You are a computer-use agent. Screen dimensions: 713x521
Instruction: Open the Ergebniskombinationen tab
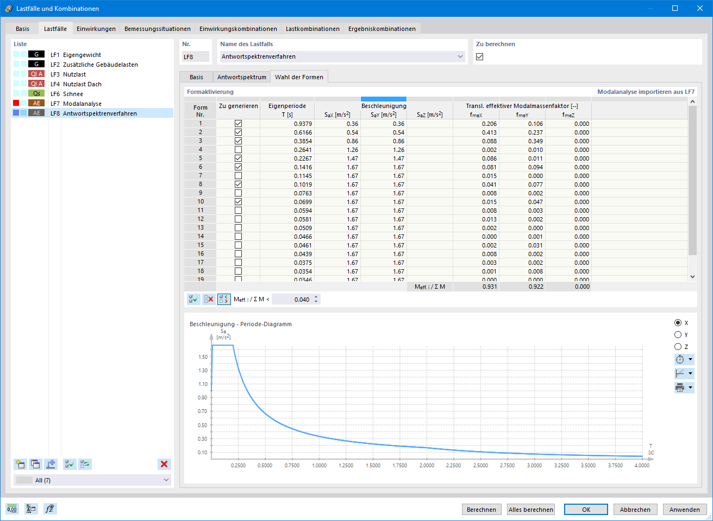pyautogui.click(x=382, y=29)
